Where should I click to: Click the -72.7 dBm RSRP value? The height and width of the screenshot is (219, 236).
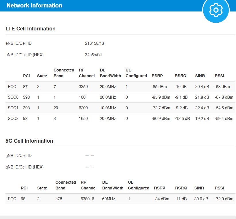coord(161,108)
